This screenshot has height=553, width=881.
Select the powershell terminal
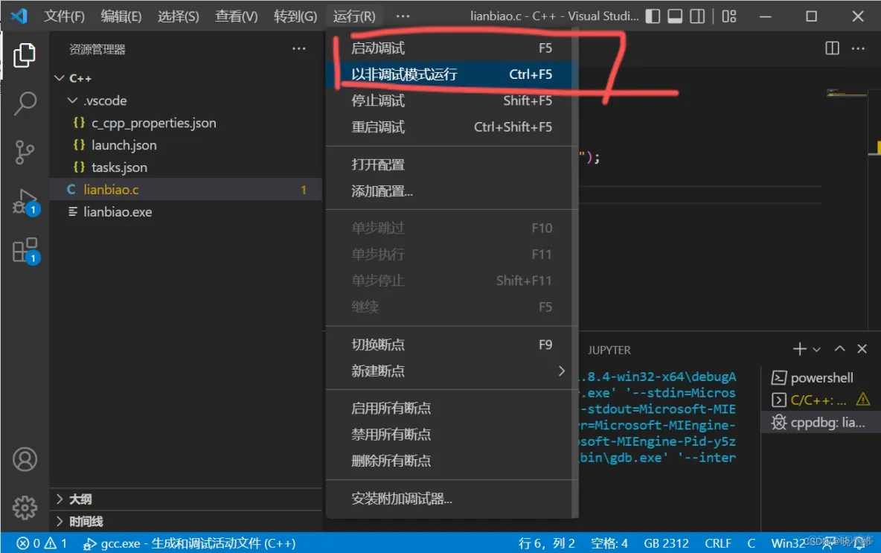point(820,377)
